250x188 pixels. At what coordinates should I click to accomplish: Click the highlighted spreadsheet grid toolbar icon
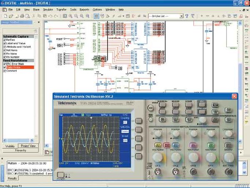click(96, 16)
